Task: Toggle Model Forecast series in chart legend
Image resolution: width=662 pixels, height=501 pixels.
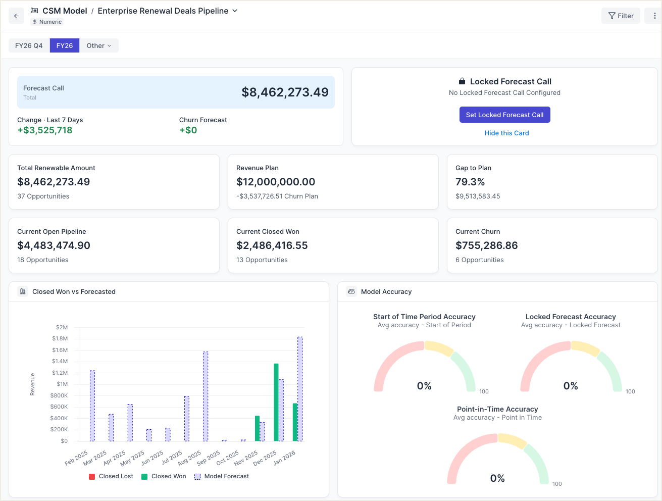Action: pos(222,476)
